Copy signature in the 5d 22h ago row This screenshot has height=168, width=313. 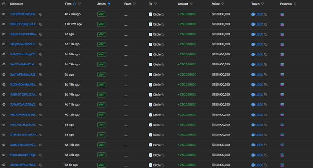coord(41,155)
